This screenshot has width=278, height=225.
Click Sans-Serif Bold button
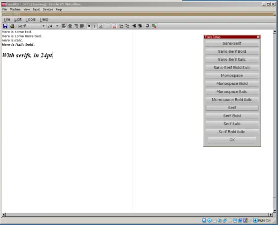(x=232, y=51)
